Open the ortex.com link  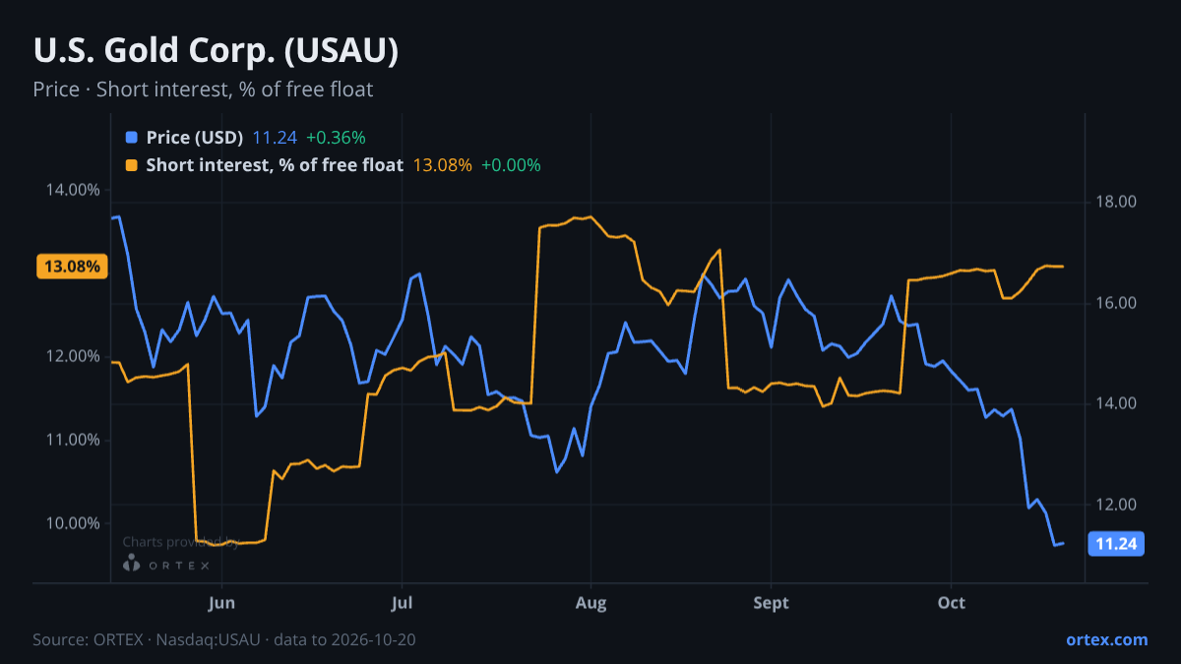[1107, 639]
